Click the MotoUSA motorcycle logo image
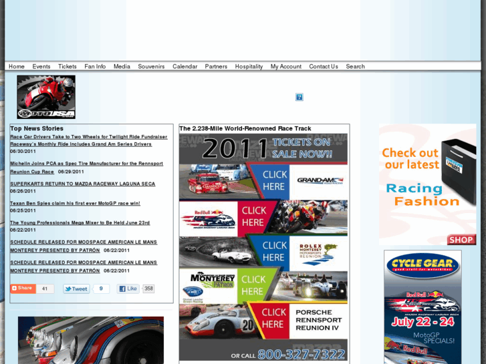This screenshot has width=486, height=364. pyautogui.click(x=46, y=97)
